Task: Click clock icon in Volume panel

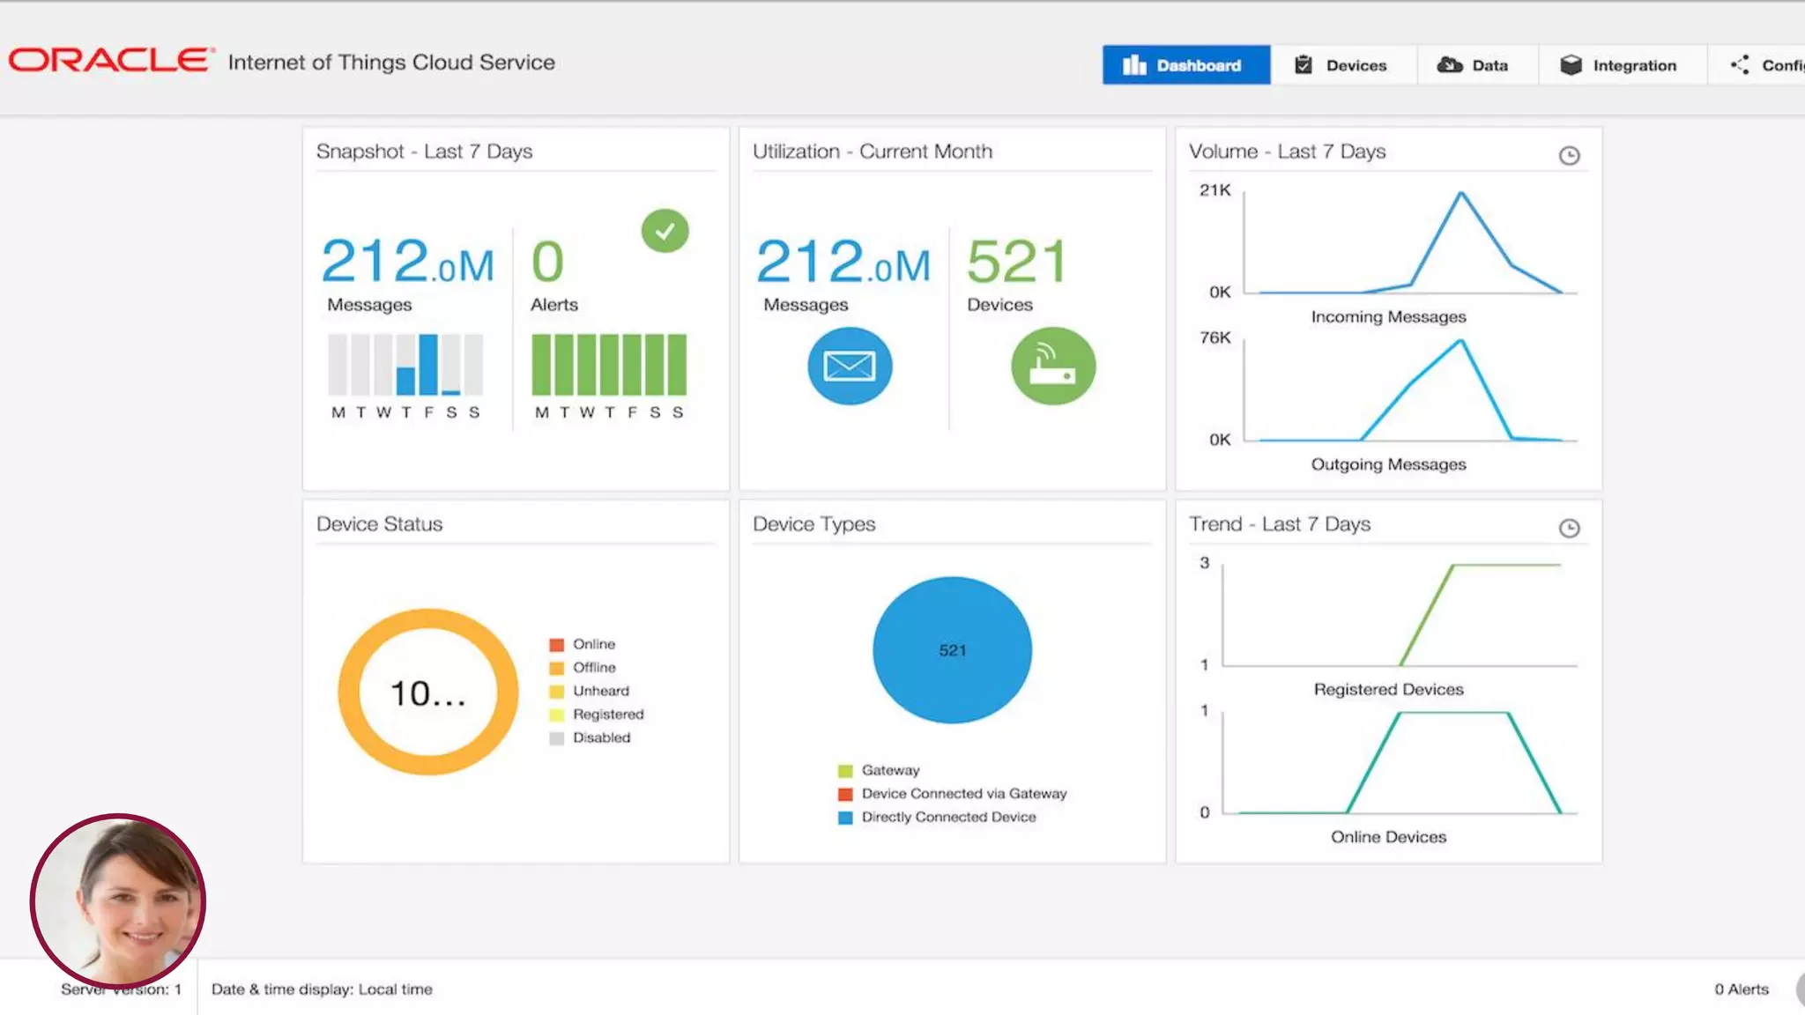Action: click(x=1569, y=156)
